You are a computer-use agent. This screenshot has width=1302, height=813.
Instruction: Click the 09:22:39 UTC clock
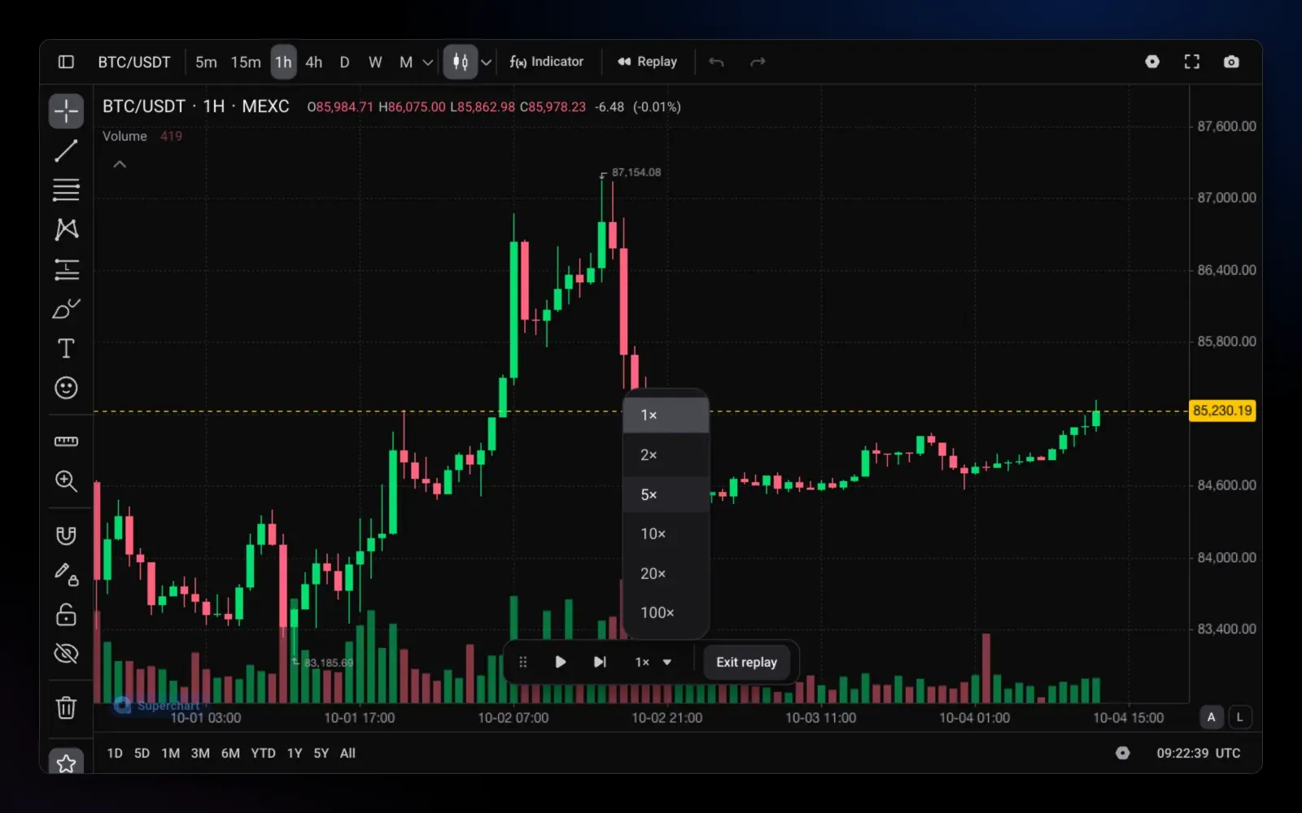click(1199, 753)
